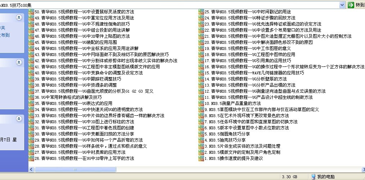Click the file icon of item 49 重定位应用方法

point(31,18)
